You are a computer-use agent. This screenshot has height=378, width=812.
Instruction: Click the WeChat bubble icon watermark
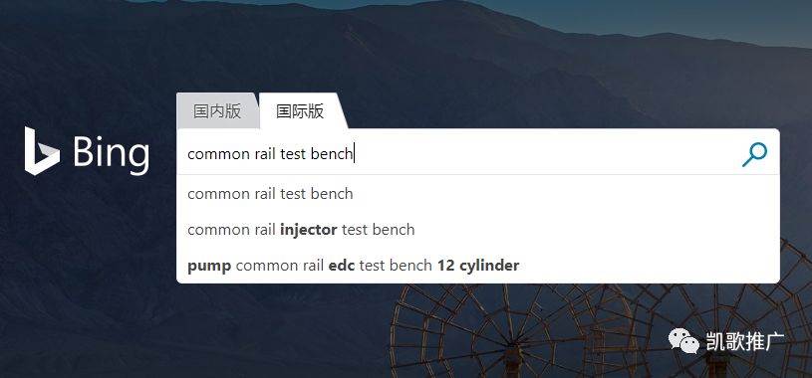click(x=683, y=341)
